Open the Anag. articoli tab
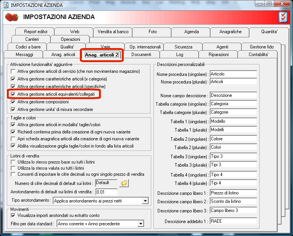Viewport: 293px width, 236px height. 63,55
